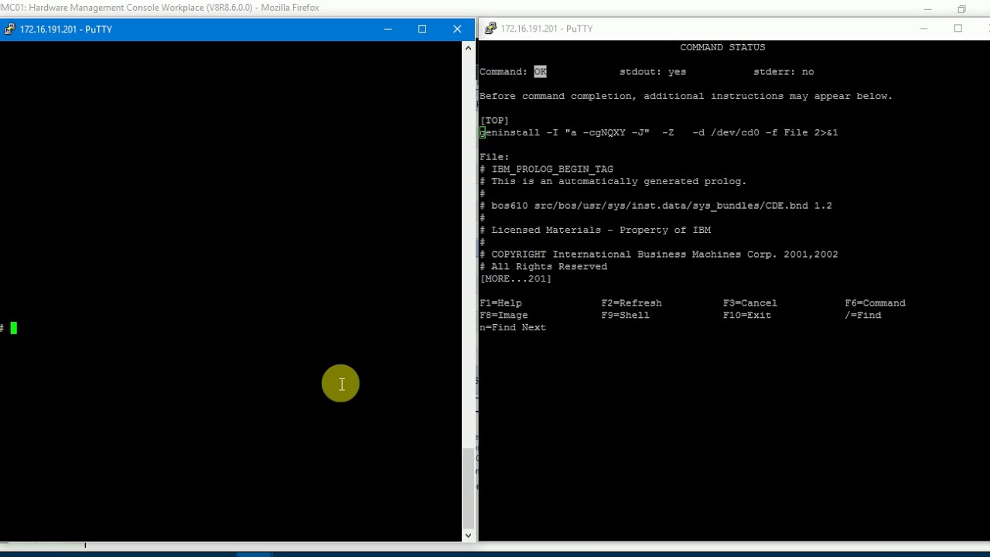Restore the Firefox window

962,9
